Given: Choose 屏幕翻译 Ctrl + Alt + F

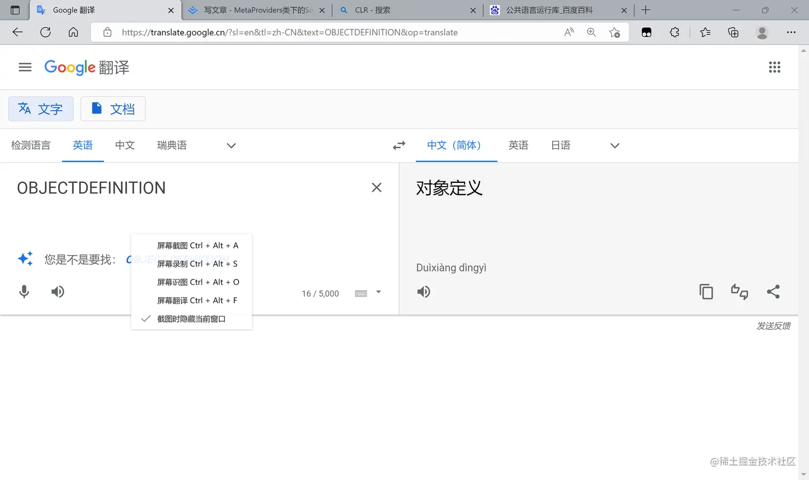Looking at the screenshot, I should point(192,300).
